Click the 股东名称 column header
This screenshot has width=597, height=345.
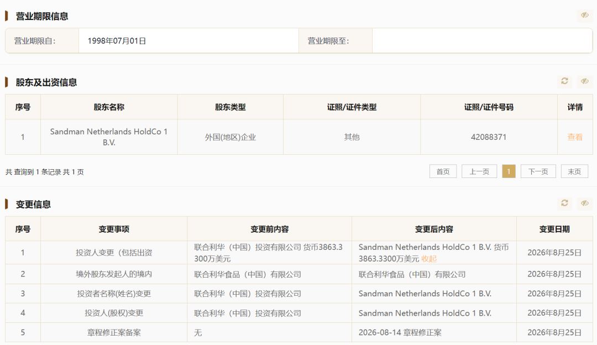coord(109,107)
